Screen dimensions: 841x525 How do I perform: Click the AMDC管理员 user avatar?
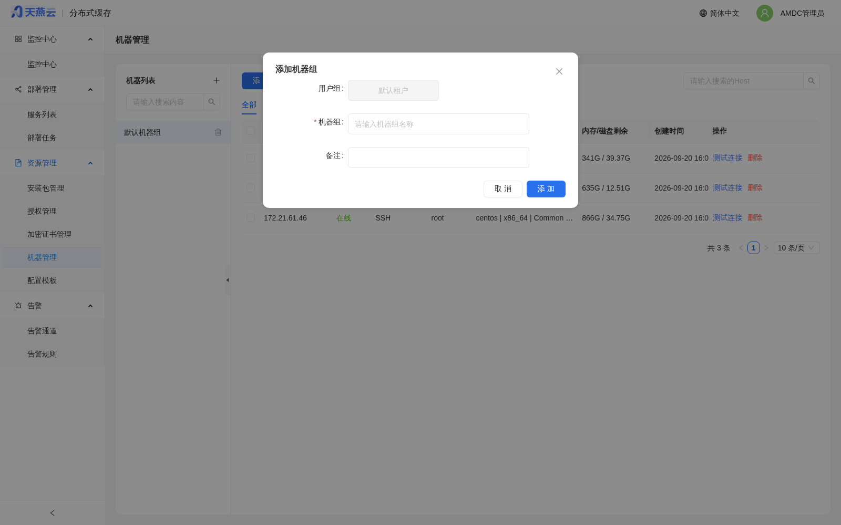click(x=765, y=13)
